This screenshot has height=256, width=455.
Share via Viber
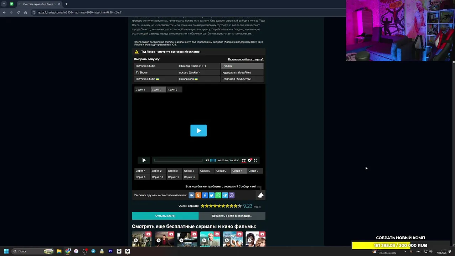[232, 195]
